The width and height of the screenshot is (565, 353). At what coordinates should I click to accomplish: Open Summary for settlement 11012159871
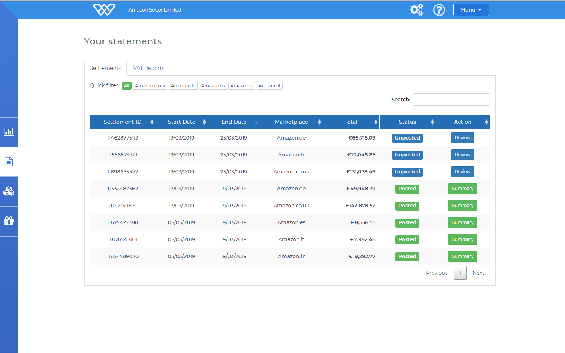tap(463, 206)
